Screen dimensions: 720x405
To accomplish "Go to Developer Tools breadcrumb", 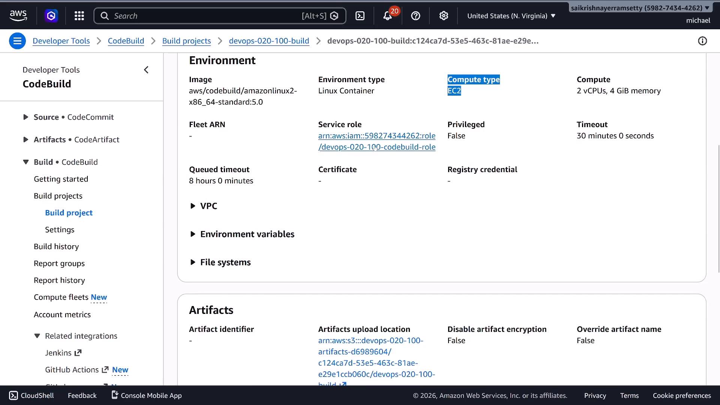I will point(61,41).
